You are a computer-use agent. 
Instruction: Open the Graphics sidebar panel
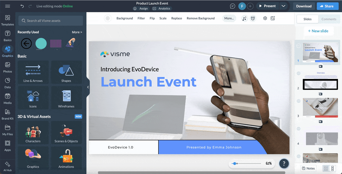(8, 51)
